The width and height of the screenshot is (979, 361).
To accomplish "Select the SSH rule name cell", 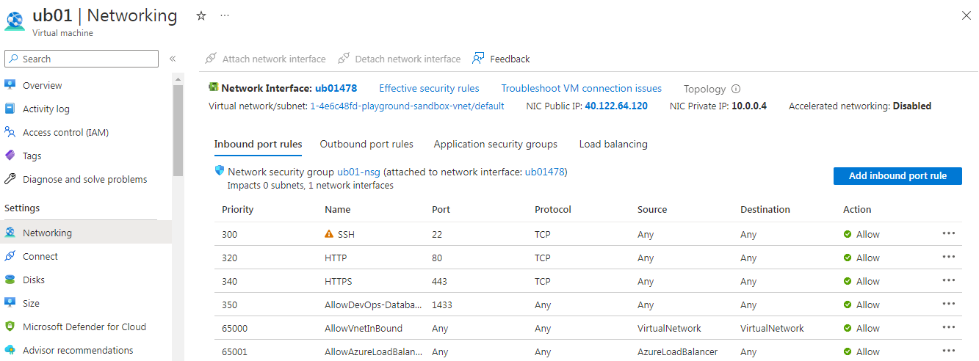I will point(347,234).
